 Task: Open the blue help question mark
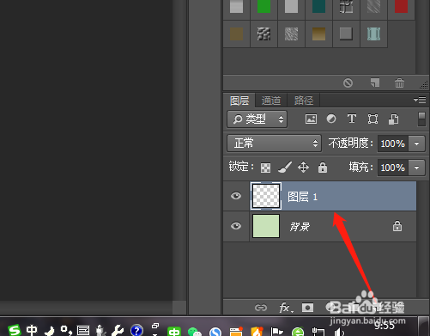coord(136,331)
